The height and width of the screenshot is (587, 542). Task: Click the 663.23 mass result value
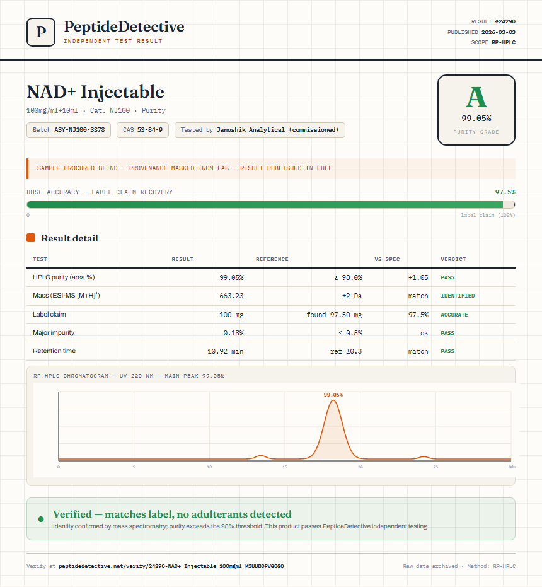[231, 296]
